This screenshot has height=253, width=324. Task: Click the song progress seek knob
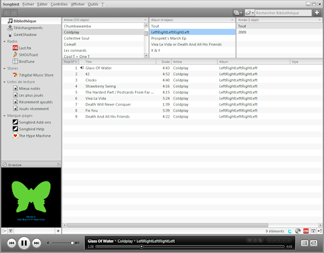pos(141,246)
